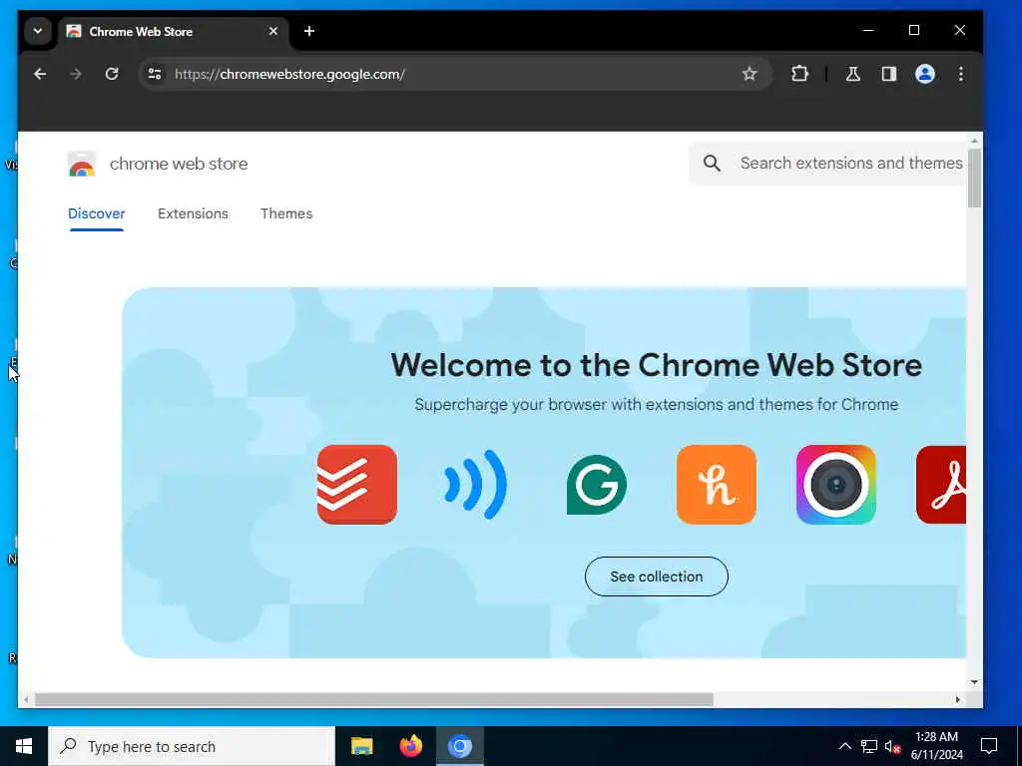Viewport: 1022px width, 766px height.
Task: Click the muted volume tray icon
Action: 893,746
